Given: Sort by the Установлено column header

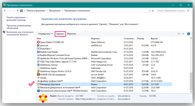Looking at the screenshot, I should pos(129,38).
